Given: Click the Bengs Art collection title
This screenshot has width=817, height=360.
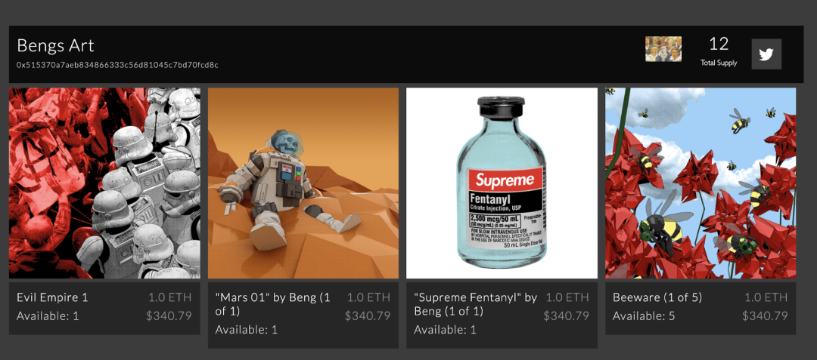Looking at the screenshot, I should pyautogui.click(x=55, y=45).
